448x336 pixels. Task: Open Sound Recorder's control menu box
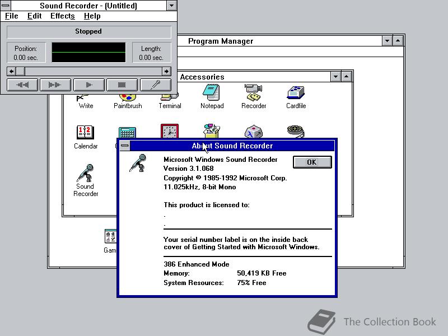click(x=6, y=6)
